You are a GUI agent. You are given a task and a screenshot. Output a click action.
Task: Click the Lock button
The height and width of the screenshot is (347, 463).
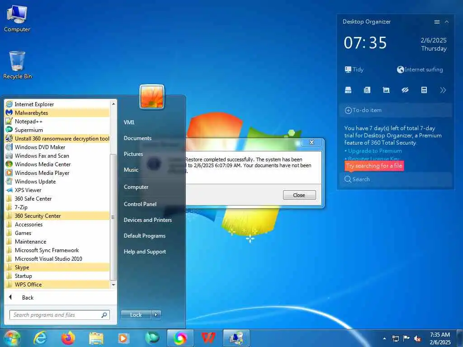[136, 315]
